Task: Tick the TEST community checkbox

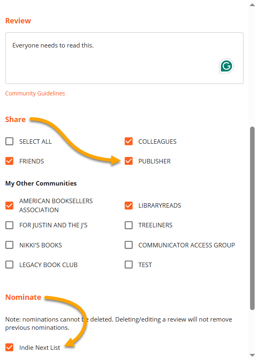Action: coord(129,265)
